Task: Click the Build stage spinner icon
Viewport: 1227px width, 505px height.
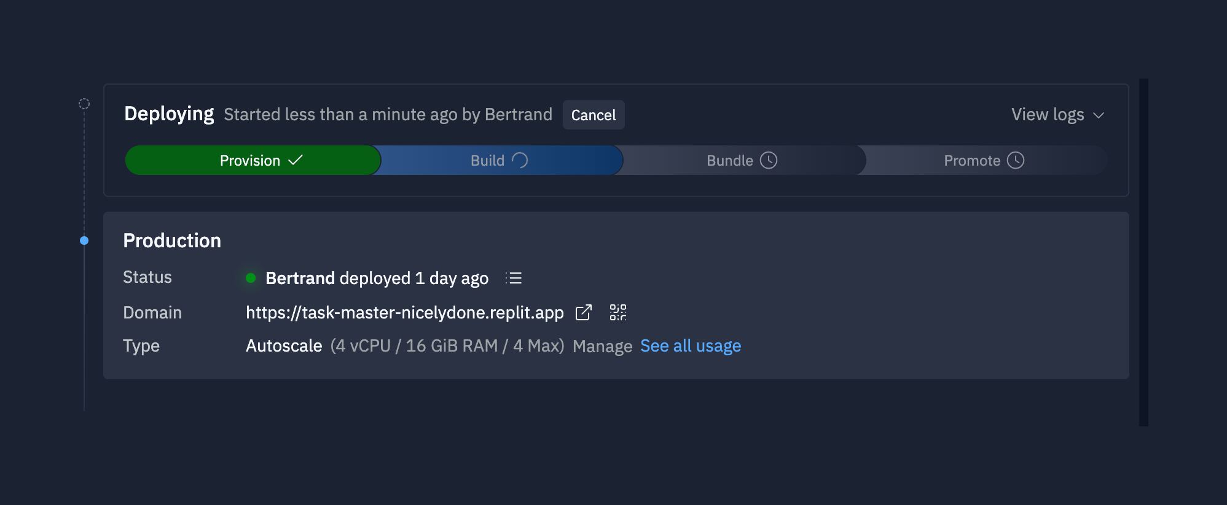Action: point(520,160)
